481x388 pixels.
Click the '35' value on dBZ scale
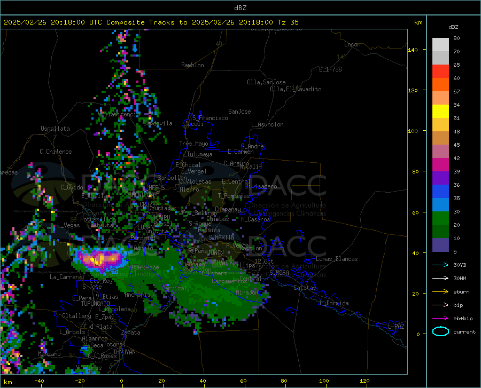coord(456,198)
